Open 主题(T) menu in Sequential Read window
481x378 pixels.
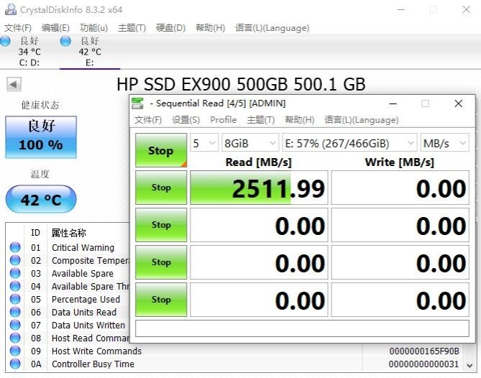pyautogui.click(x=261, y=119)
